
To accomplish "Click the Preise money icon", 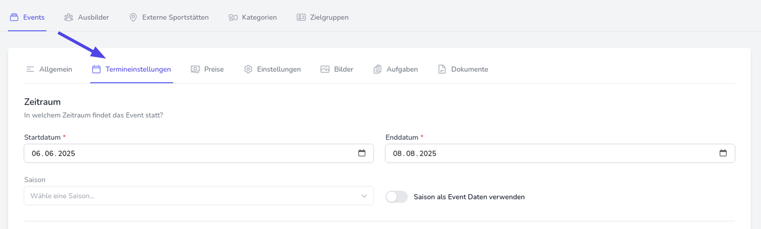I will coord(195,70).
